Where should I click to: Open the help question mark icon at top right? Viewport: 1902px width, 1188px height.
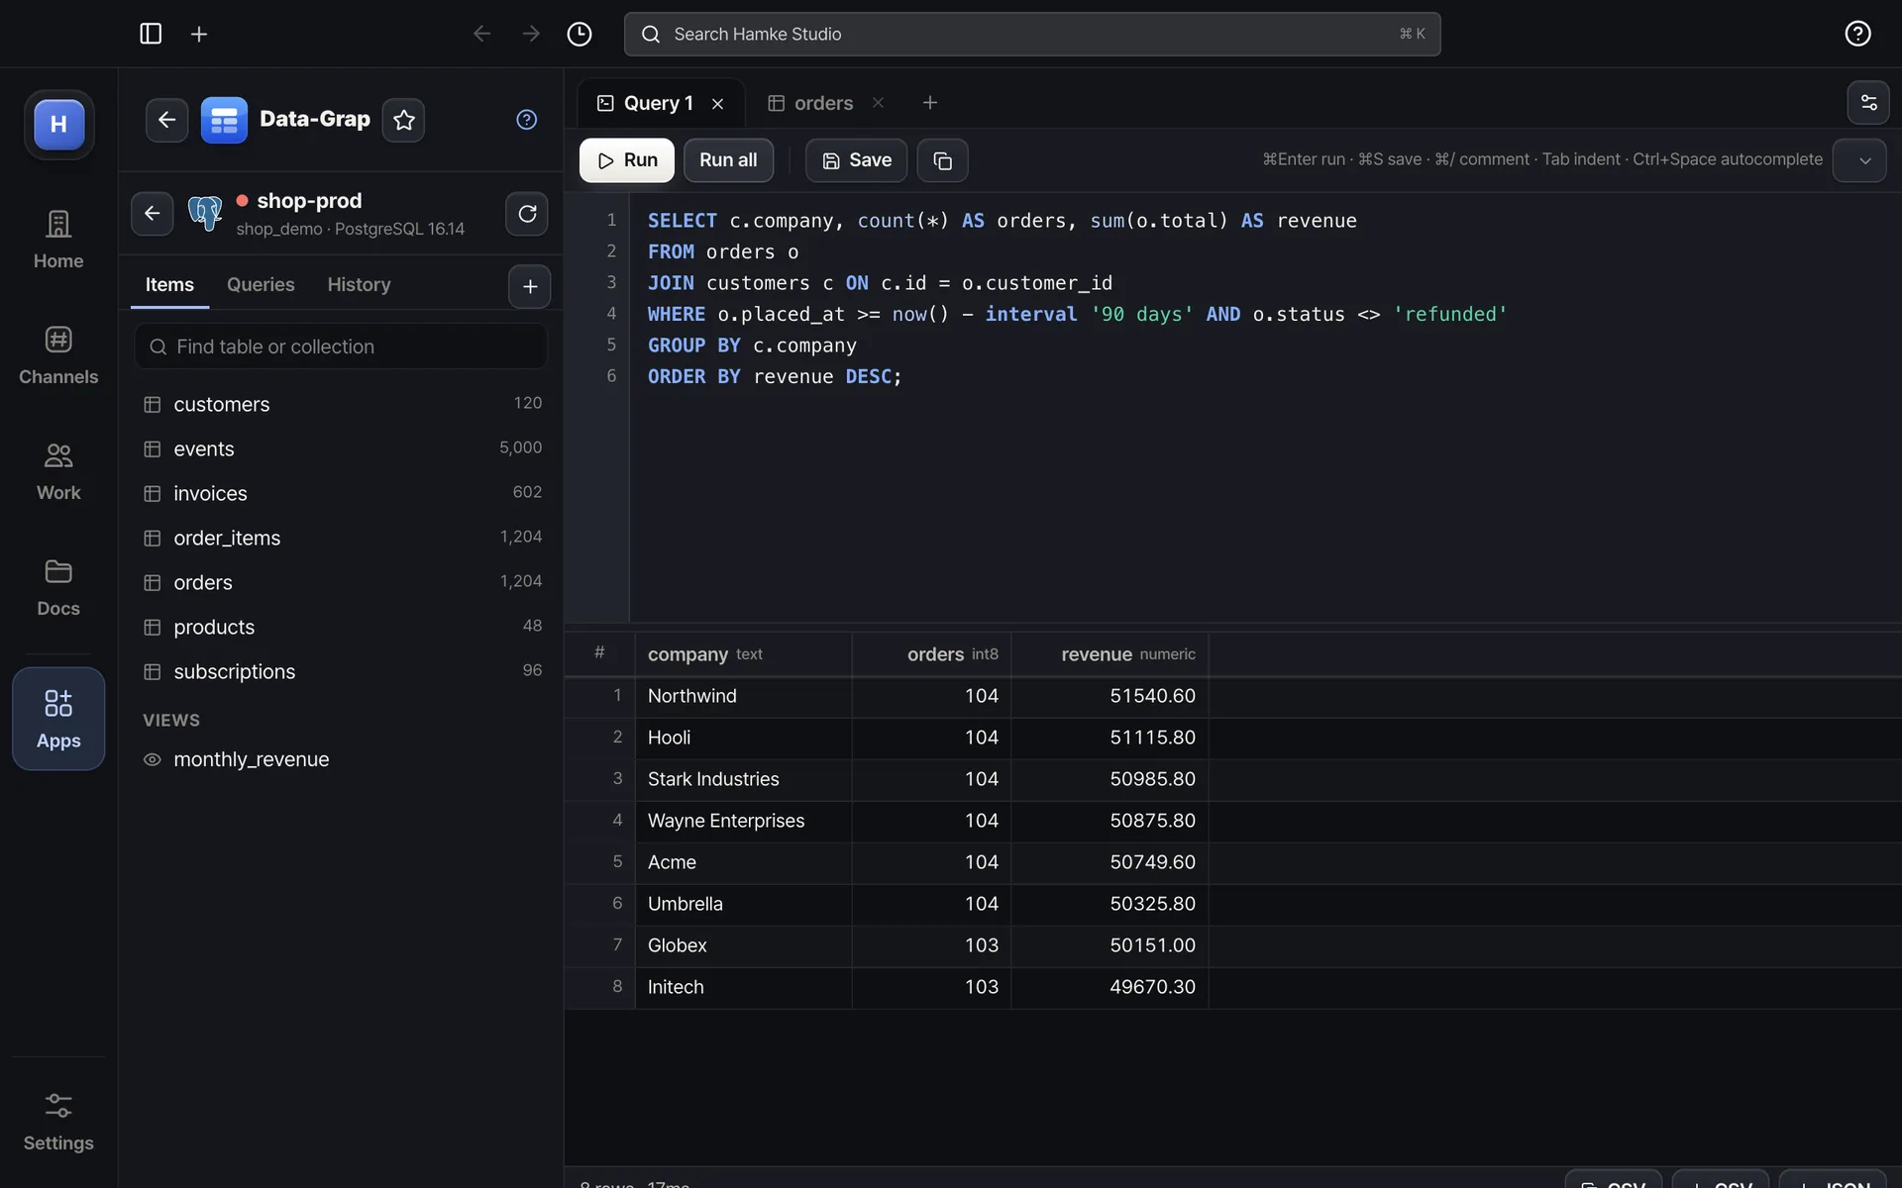pos(1857,34)
